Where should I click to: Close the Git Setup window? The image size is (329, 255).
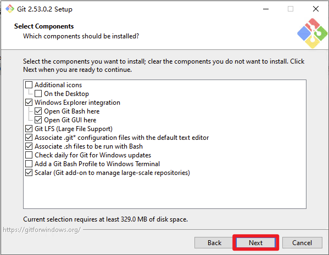pos(316,9)
